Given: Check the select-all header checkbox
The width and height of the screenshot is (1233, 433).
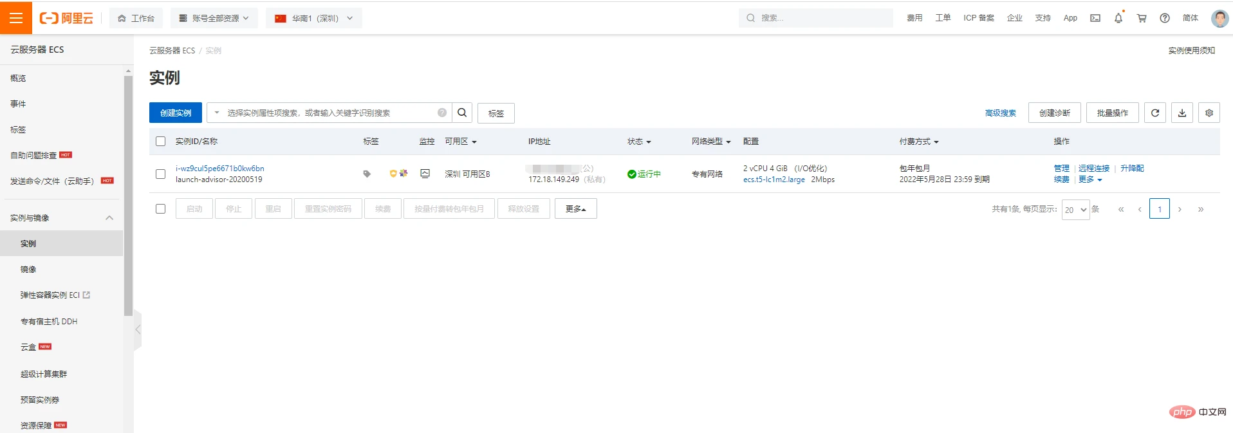Looking at the screenshot, I should pos(161,141).
